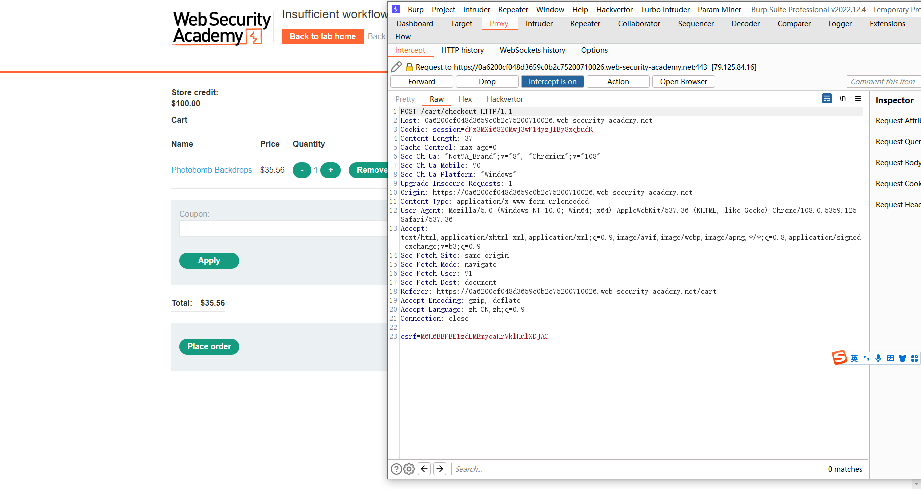The height and width of the screenshot is (489, 921).
Task: Open the Sogou skin shirt icon
Action: 902,358
